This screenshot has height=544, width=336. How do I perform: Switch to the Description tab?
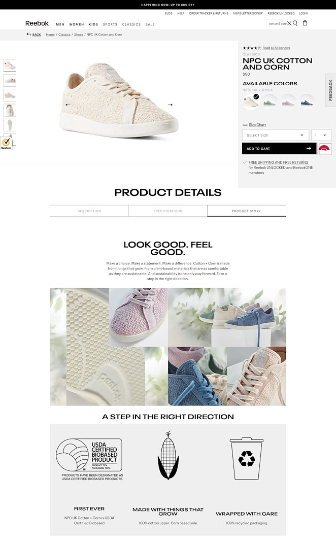tap(89, 211)
